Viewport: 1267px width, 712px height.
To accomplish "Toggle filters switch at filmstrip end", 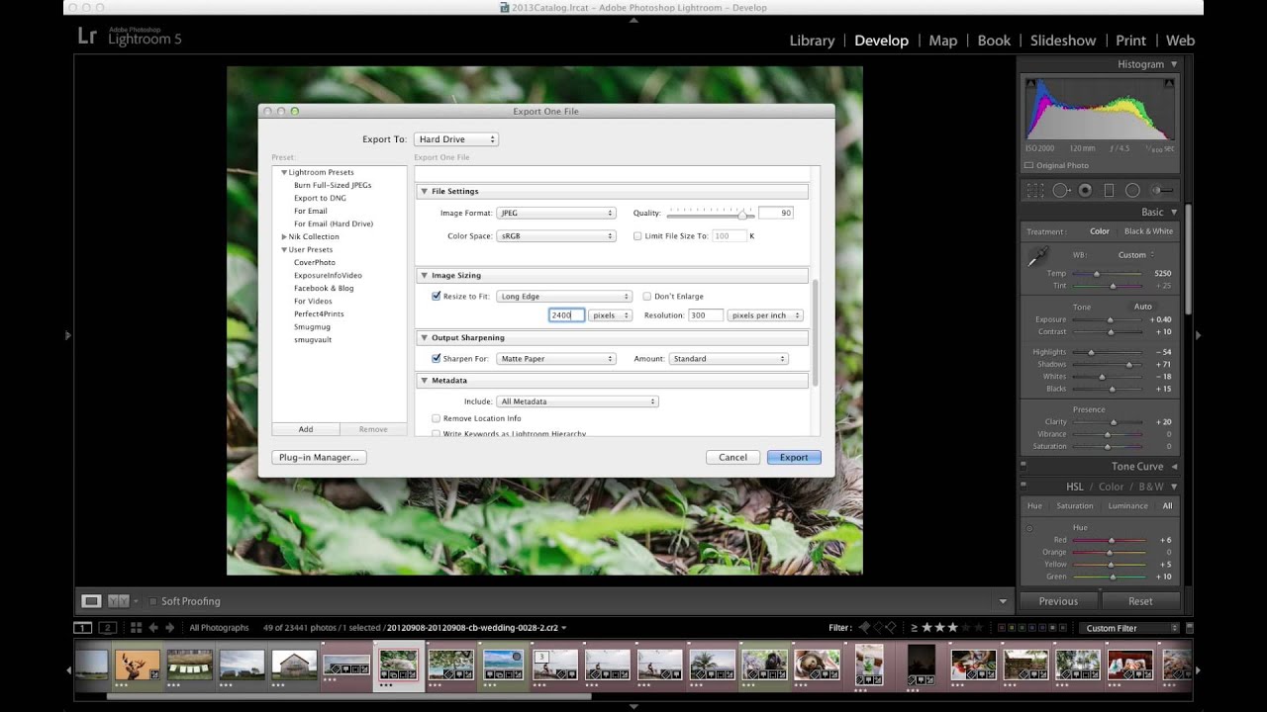I will coord(1190,627).
